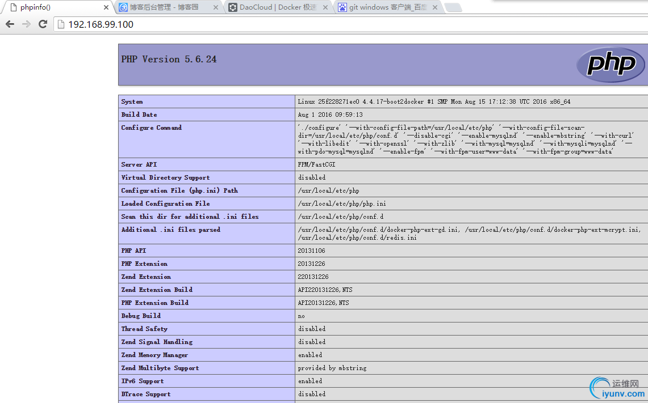The height and width of the screenshot is (403, 648).
Task: Switch to the git windows 客户端 tab
Action: click(388, 7)
